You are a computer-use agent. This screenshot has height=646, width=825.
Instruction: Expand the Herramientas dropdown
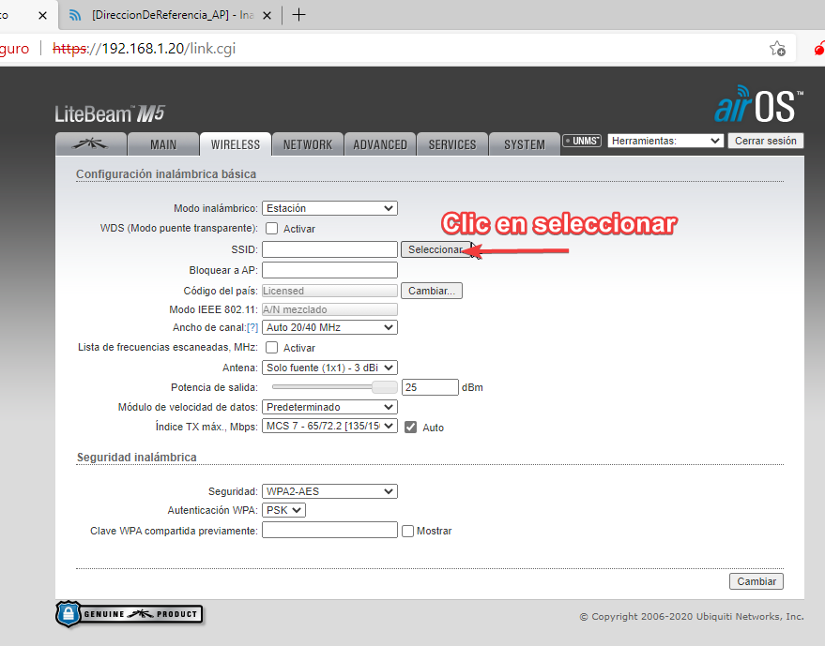(665, 141)
